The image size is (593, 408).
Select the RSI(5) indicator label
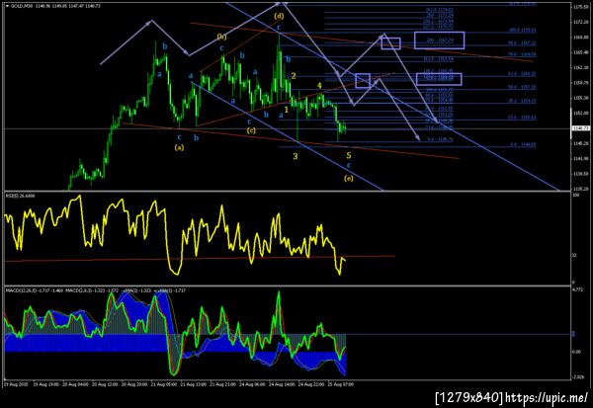point(11,196)
